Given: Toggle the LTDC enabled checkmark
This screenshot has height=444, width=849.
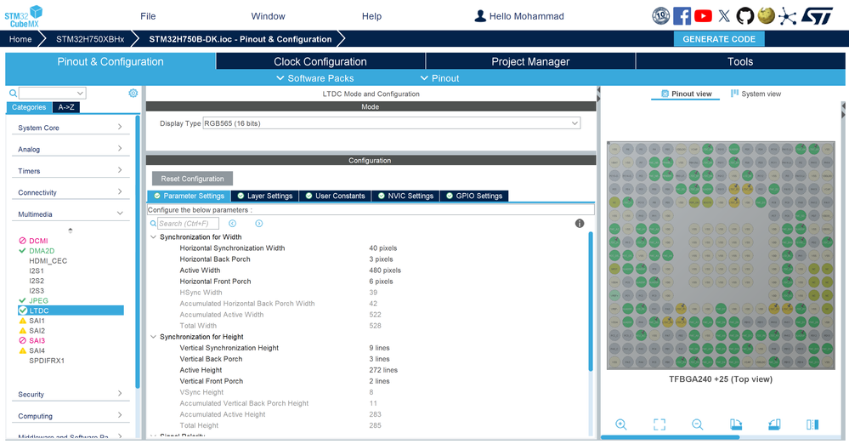Looking at the screenshot, I should (23, 310).
